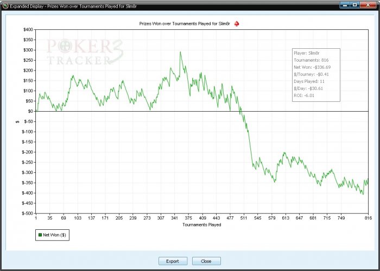Click the $0 label on the Y axis

click(29, 111)
